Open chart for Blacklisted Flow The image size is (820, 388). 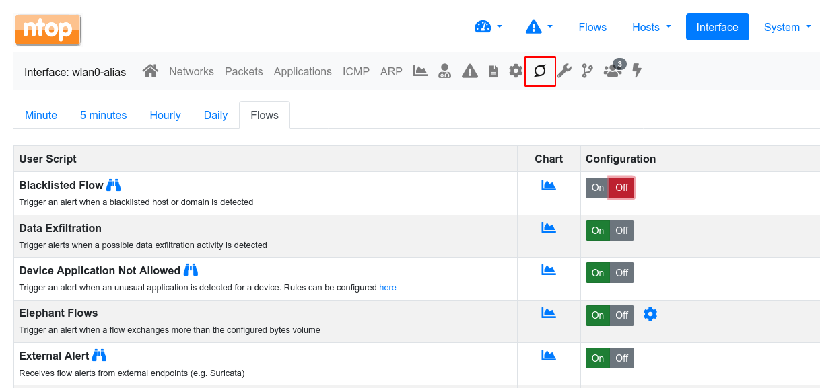pos(549,185)
